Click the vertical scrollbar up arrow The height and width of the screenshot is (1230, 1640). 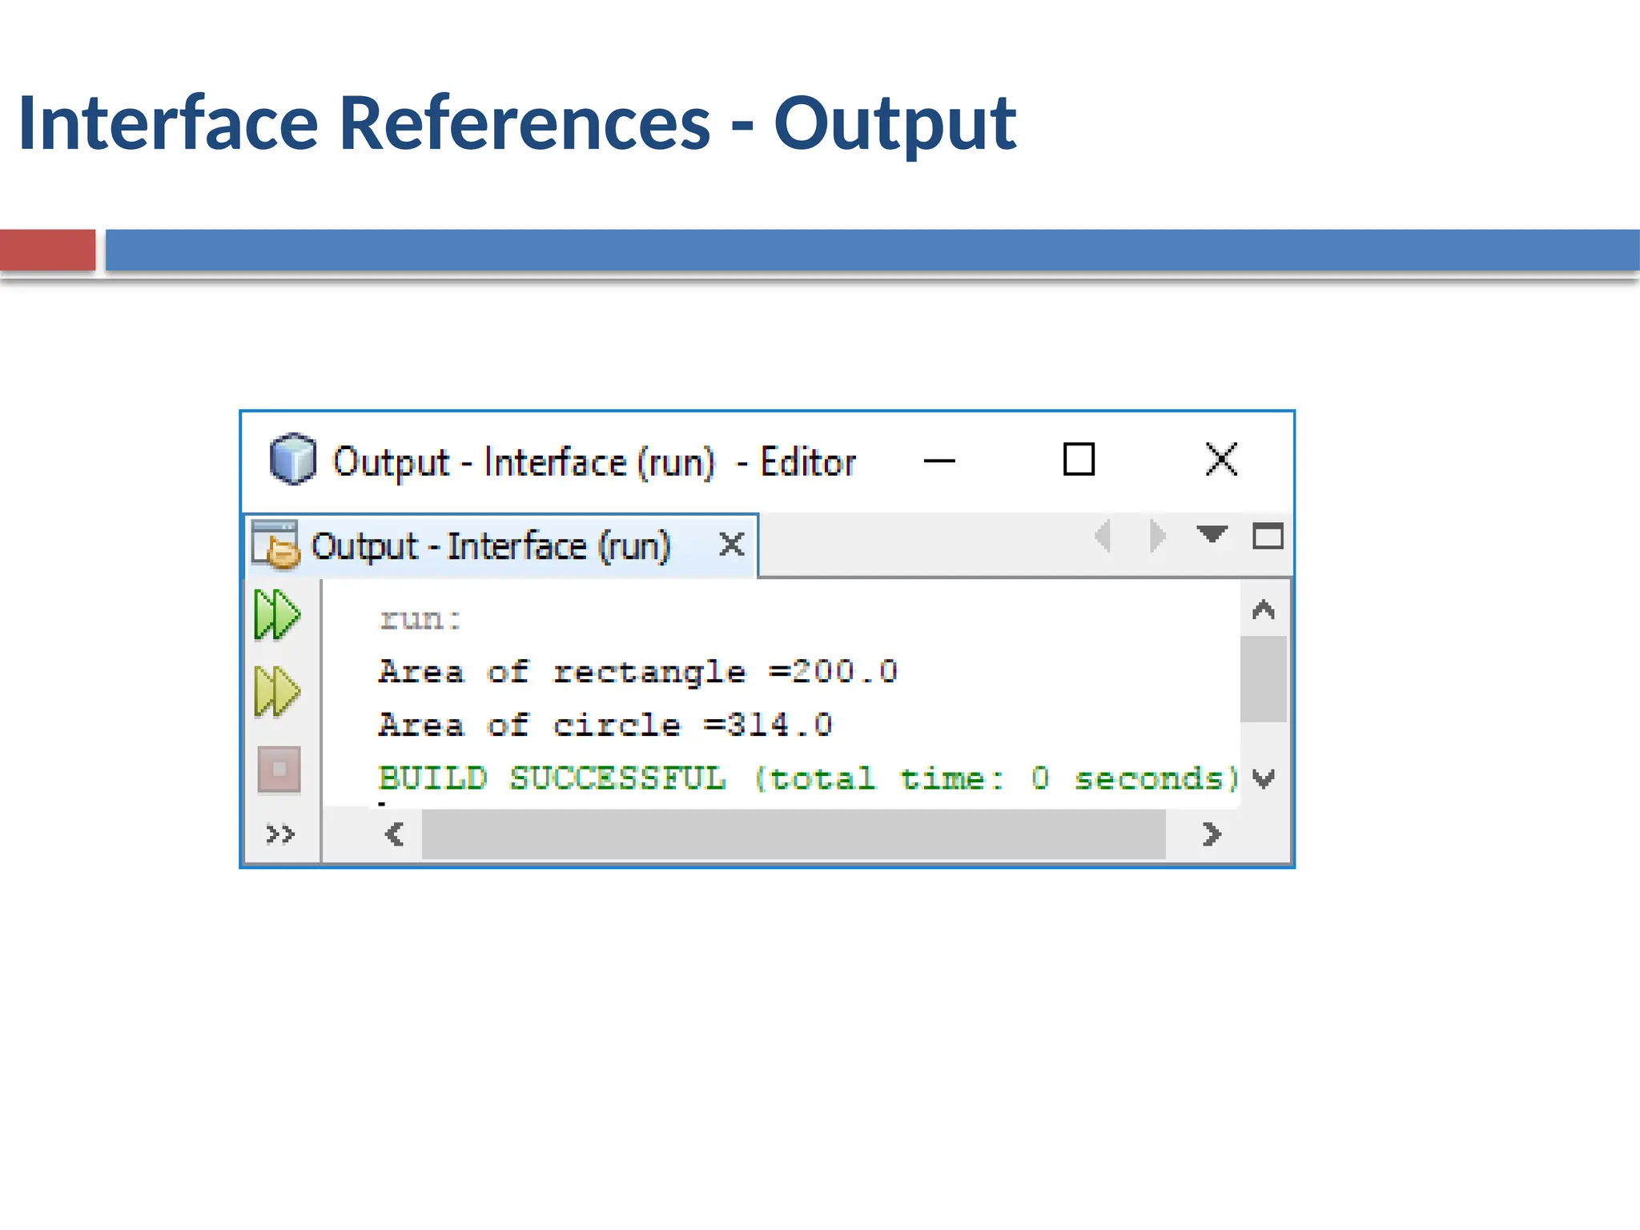tap(1264, 610)
